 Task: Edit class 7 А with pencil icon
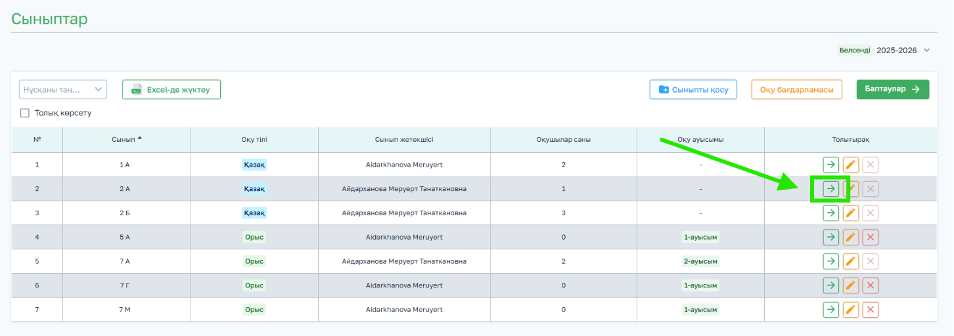[x=851, y=261]
